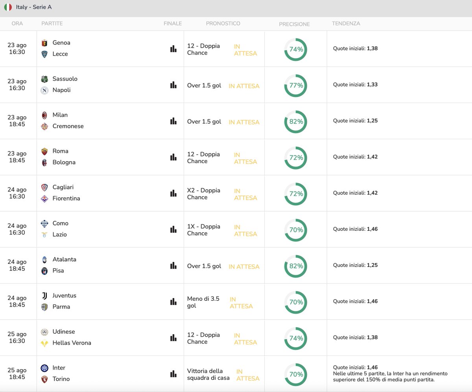This screenshot has height=392, width=472.
Task: Click the Milan team crest
Action: (x=44, y=115)
